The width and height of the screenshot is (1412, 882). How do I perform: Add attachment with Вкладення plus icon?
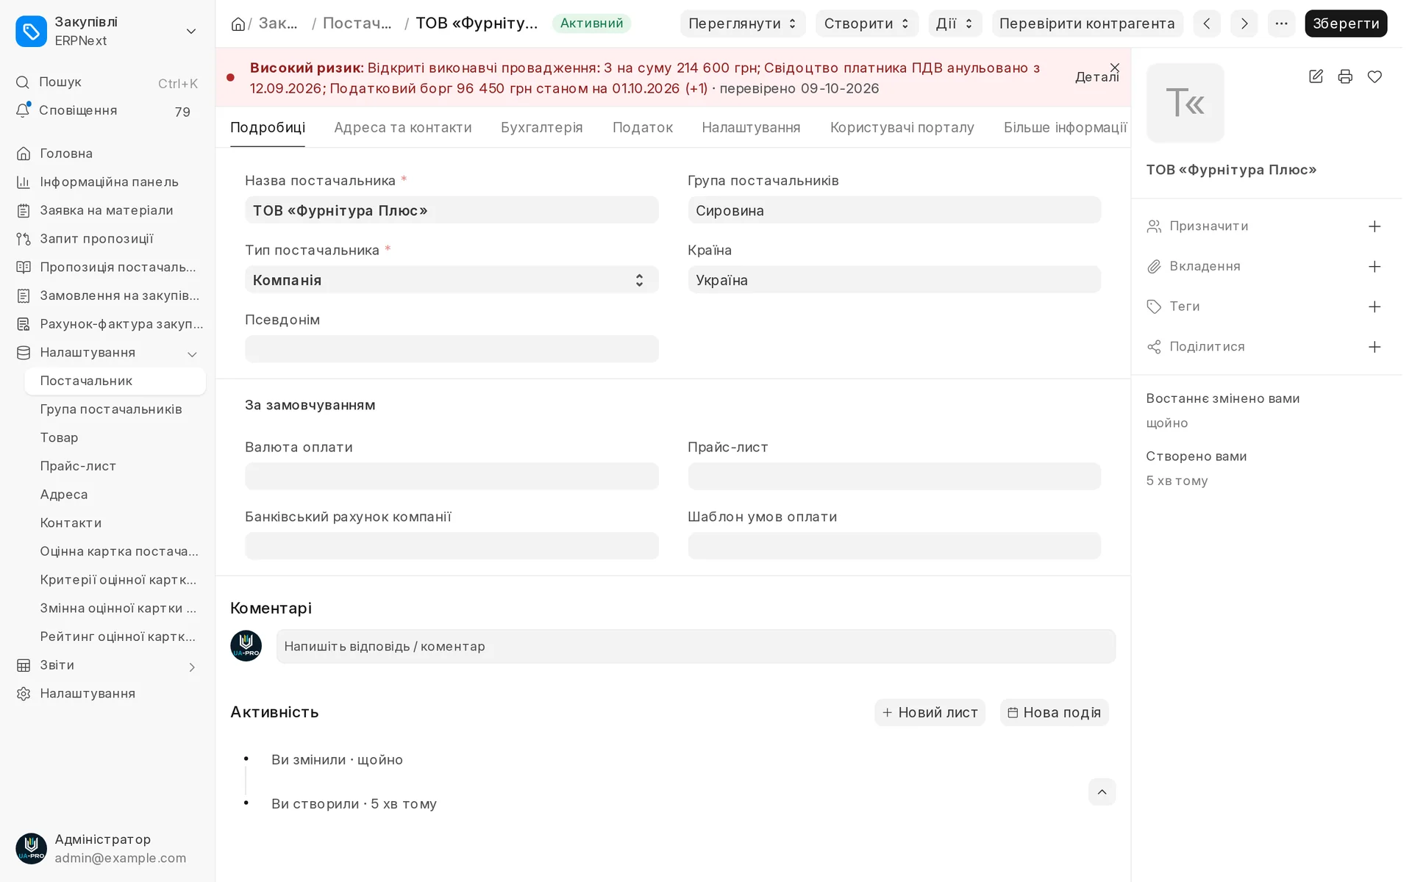tap(1374, 267)
